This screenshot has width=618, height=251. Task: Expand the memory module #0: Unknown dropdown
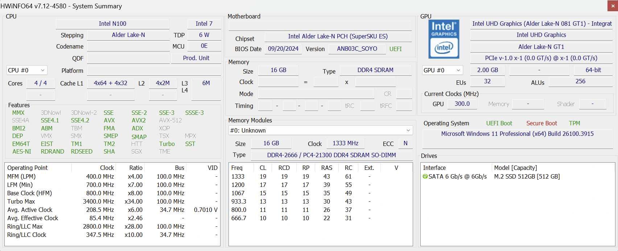click(321, 130)
